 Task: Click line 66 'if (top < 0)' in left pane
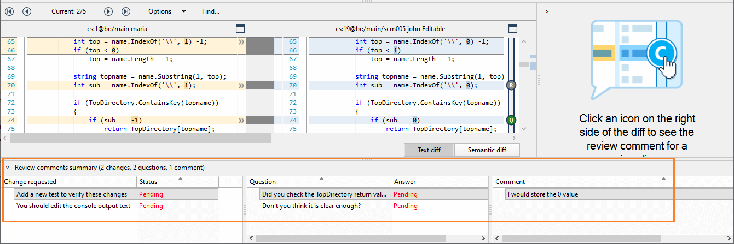(x=96, y=50)
